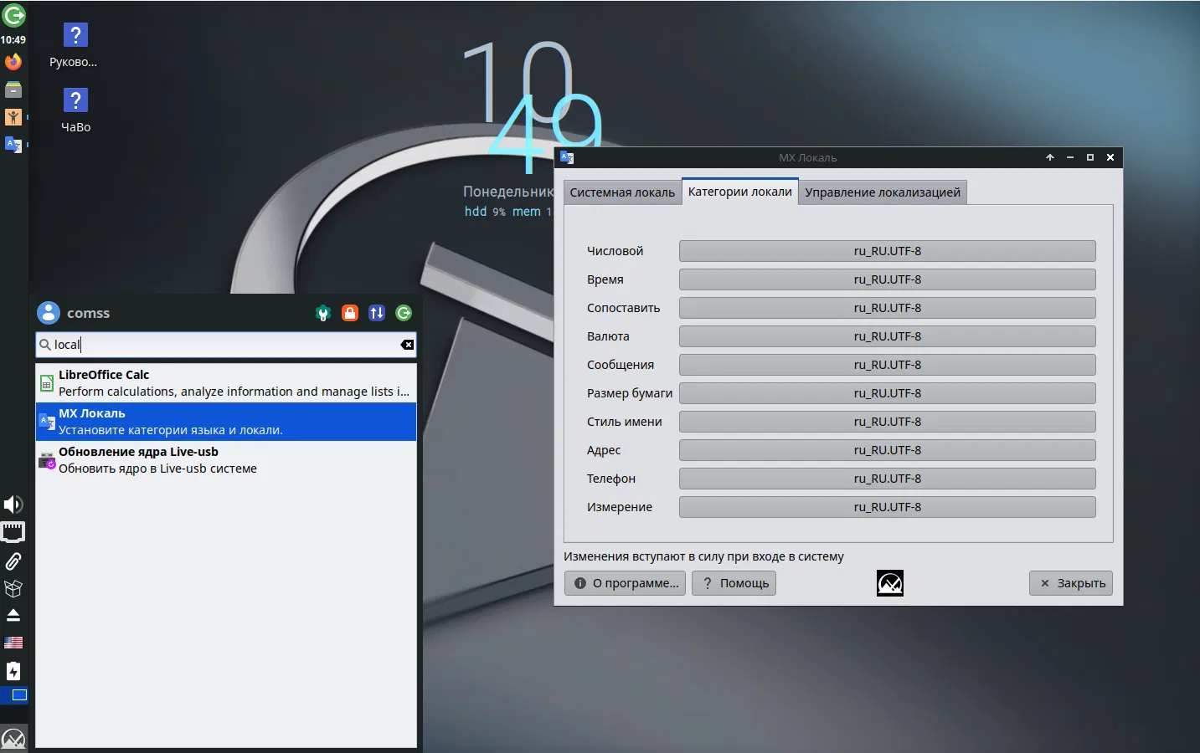Click the comss username label
The width and height of the screenshot is (1200, 753).
click(89, 313)
